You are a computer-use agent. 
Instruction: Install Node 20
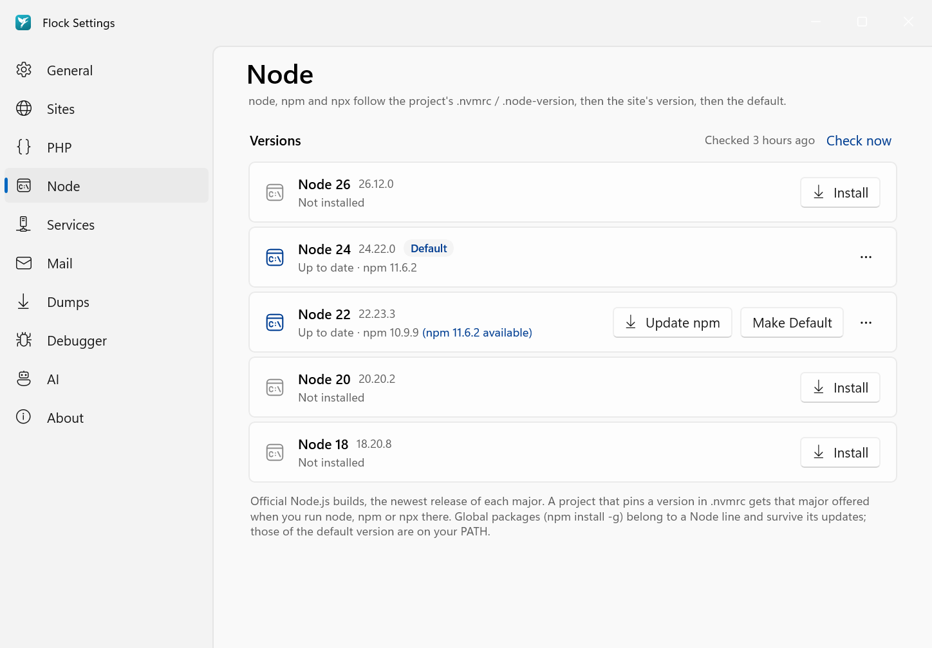(840, 388)
